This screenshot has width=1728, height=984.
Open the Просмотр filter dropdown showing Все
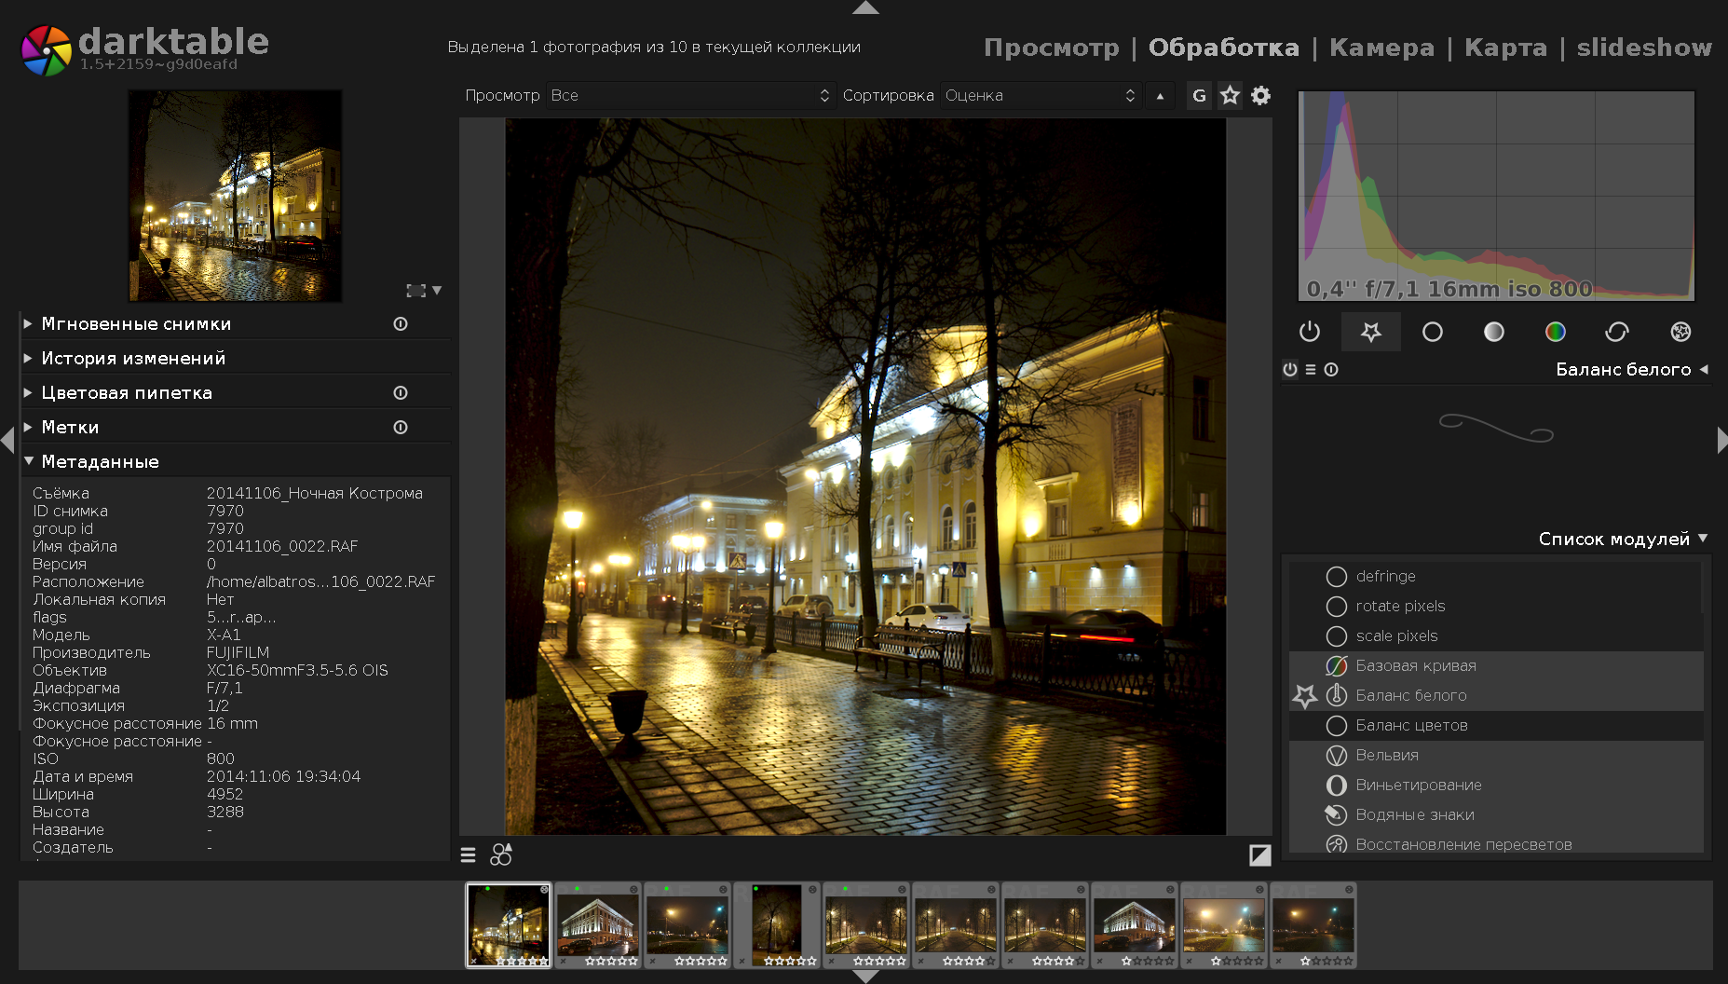pos(689,95)
